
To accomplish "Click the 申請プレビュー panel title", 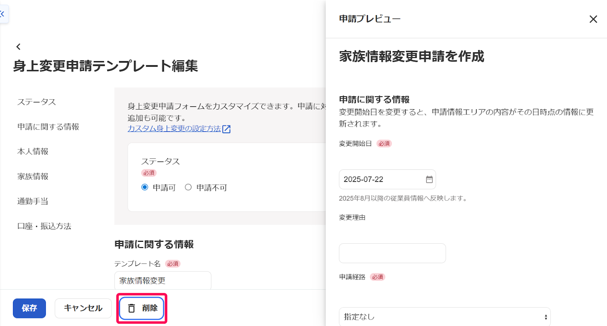I will coord(370,19).
